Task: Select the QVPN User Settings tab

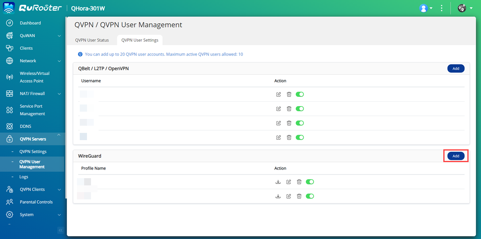Action: point(140,40)
